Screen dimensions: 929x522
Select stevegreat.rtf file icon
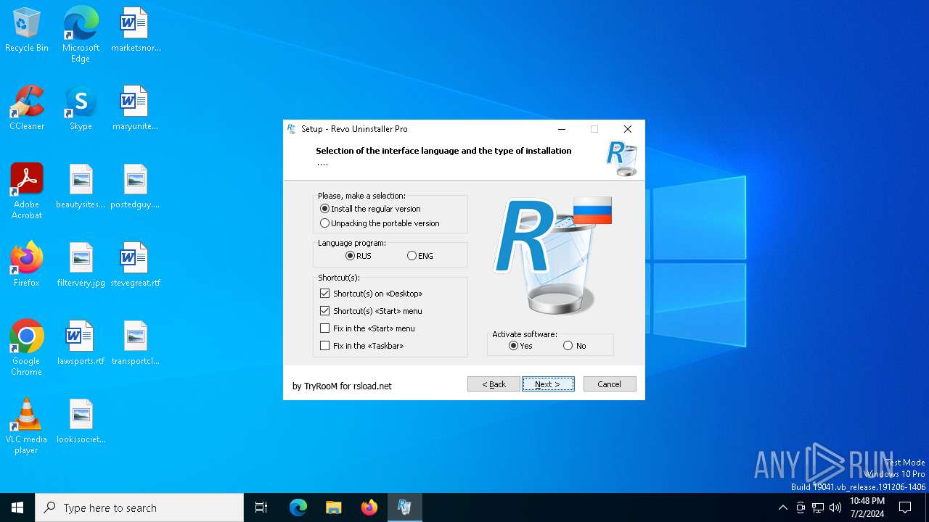(136, 265)
